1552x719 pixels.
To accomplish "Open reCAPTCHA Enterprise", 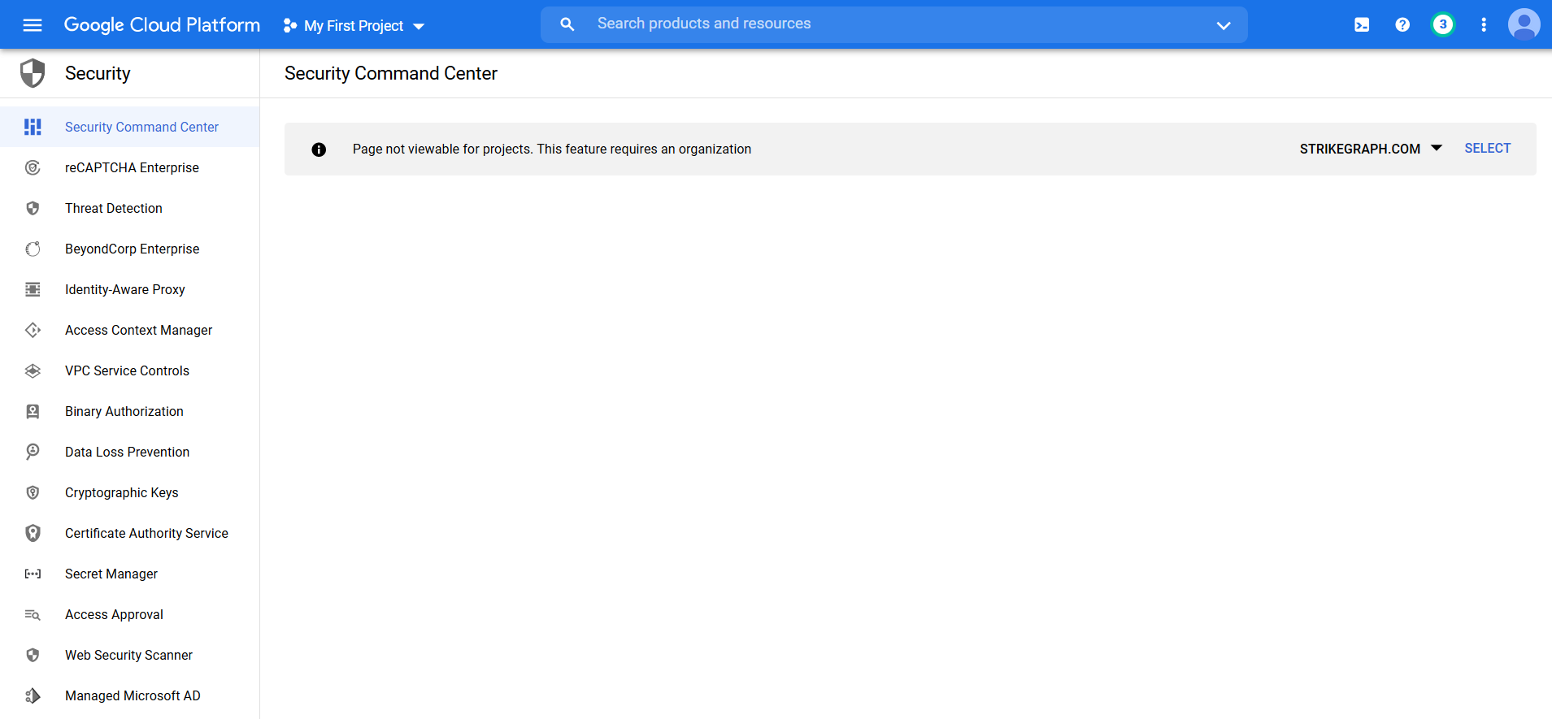I will [132, 167].
